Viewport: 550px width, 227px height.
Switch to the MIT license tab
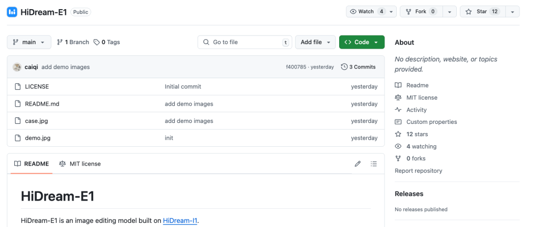click(80, 164)
